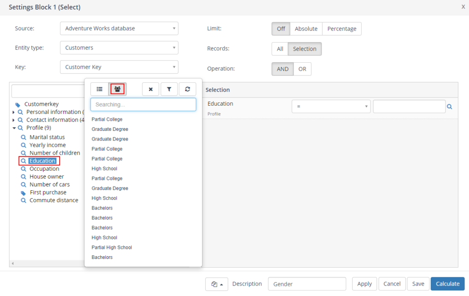Click the clear (X) icon in popup toolbar

coord(151,89)
